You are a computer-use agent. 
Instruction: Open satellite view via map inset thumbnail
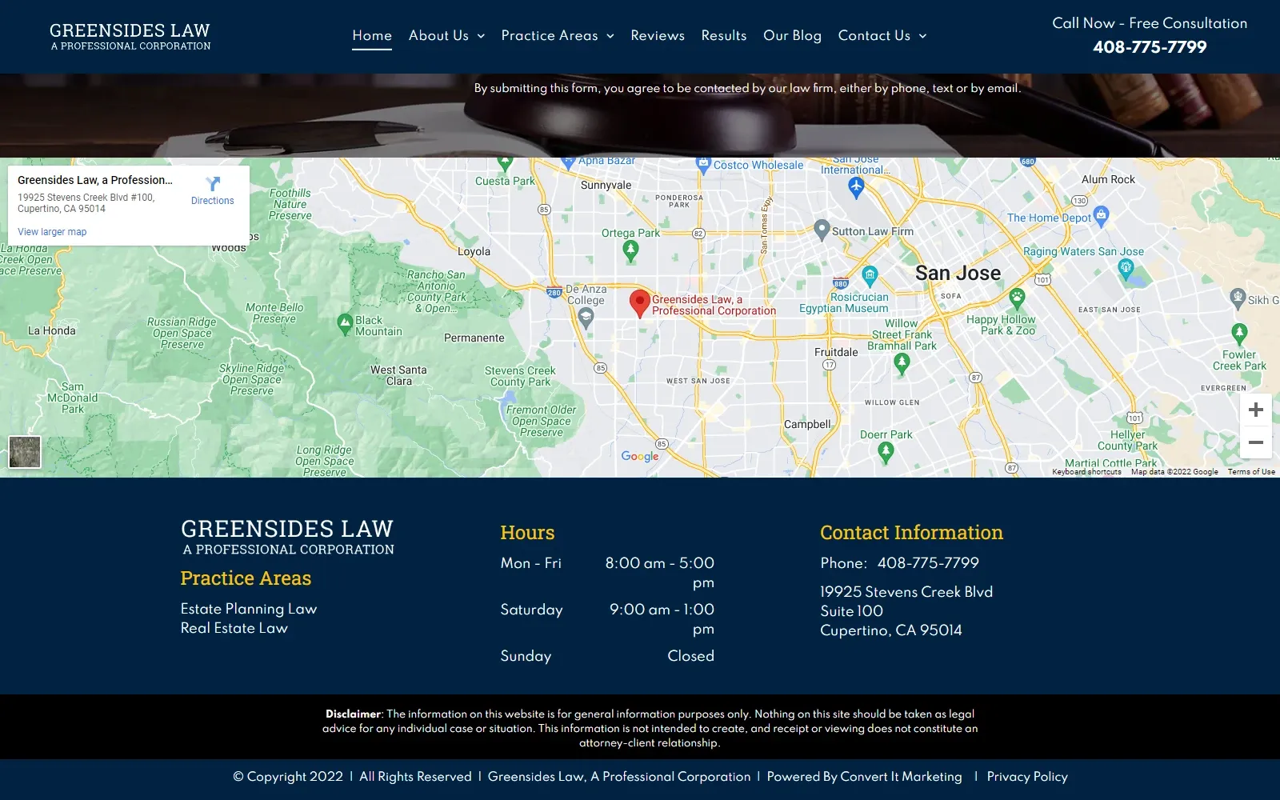(x=25, y=452)
